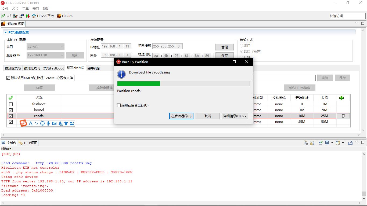Open the Sogou toolbox grid icon

click(72, 123)
